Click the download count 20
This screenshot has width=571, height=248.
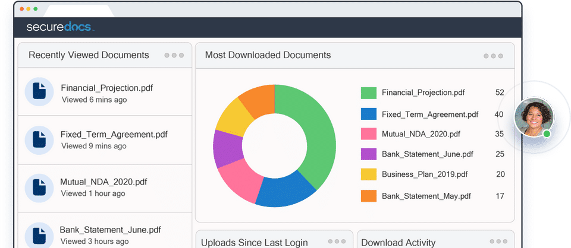click(x=501, y=174)
